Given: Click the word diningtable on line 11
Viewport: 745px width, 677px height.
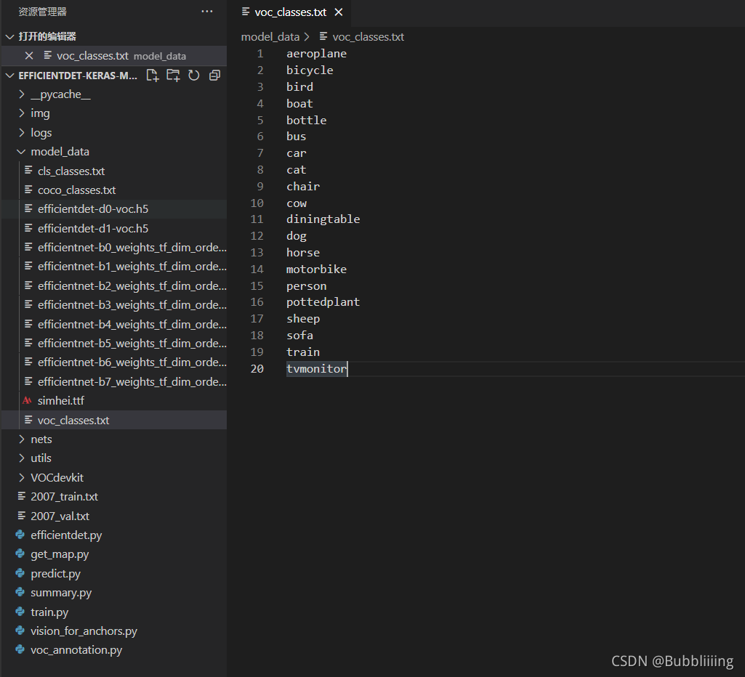Looking at the screenshot, I should click(323, 219).
